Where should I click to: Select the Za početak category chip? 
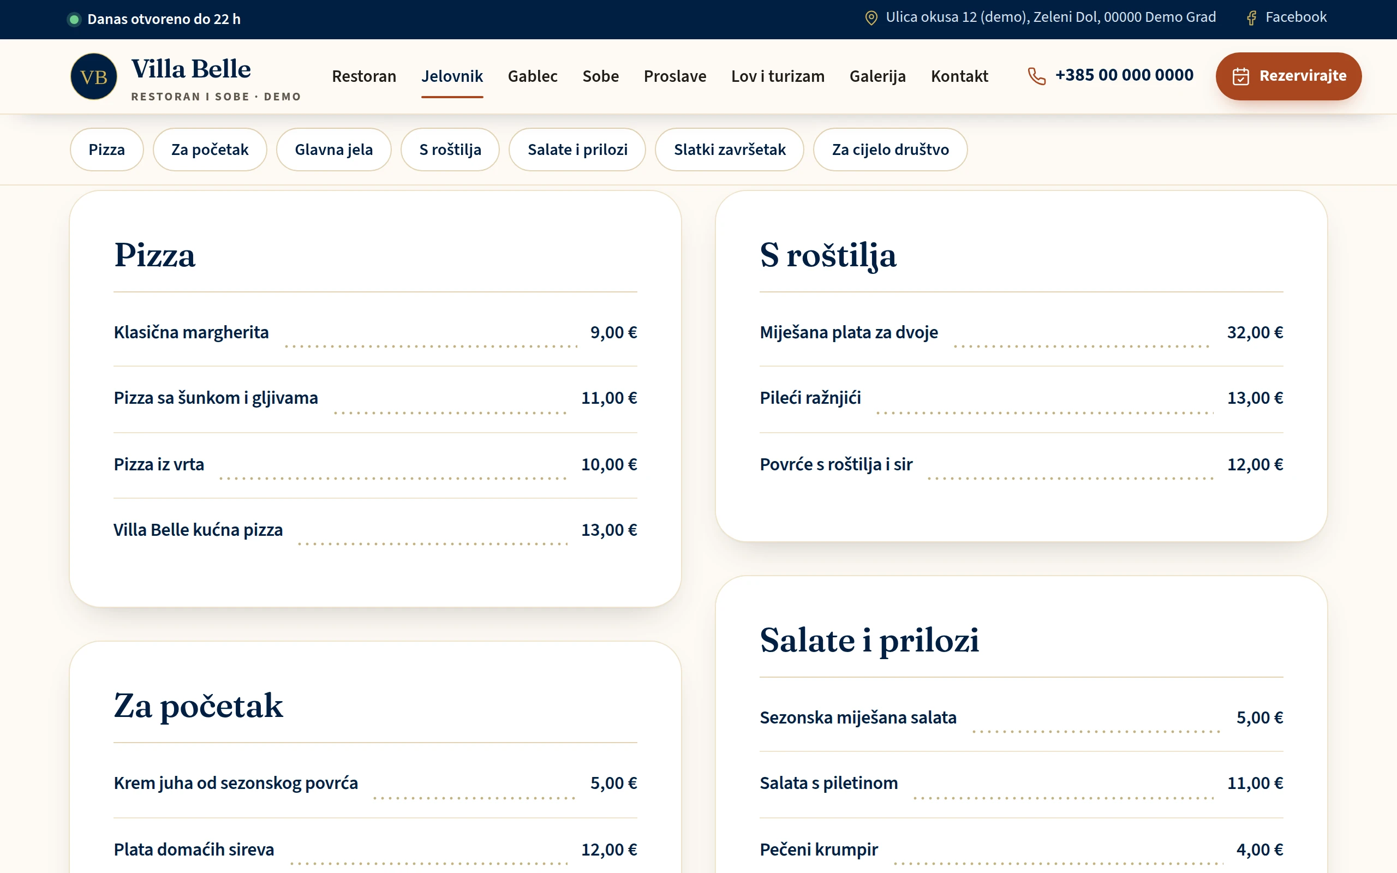point(210,150)
